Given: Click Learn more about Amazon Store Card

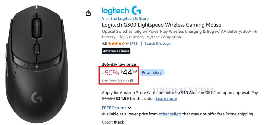Looking at the screenshot, I should [166, 98].
